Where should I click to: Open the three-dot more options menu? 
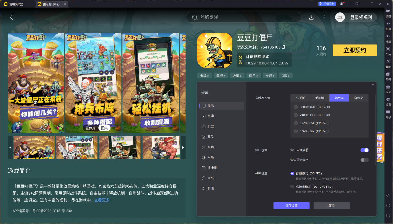[x=325, y=17]
